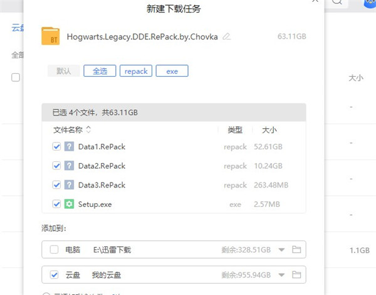Uncheck Data3.RePack file checkbox

(56, 185)
